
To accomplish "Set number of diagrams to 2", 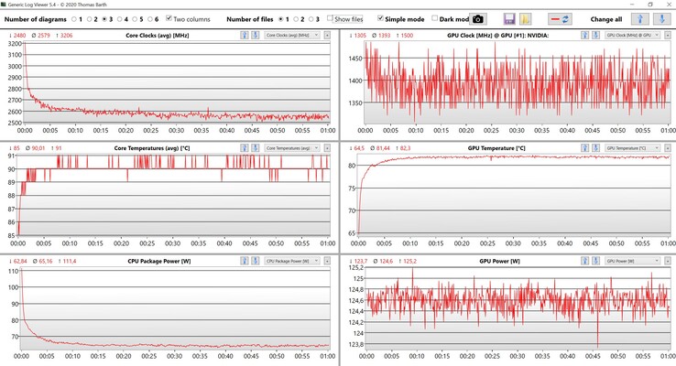I will (89, 19).
